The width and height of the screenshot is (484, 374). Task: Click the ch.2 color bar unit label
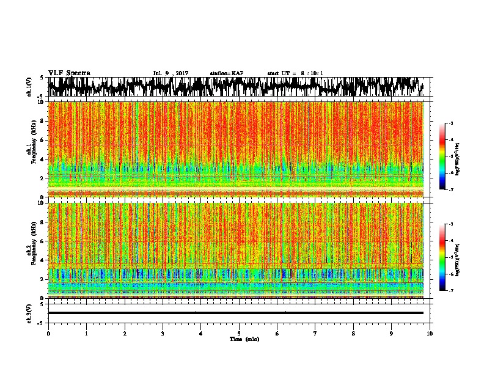(x=457, y=260)
